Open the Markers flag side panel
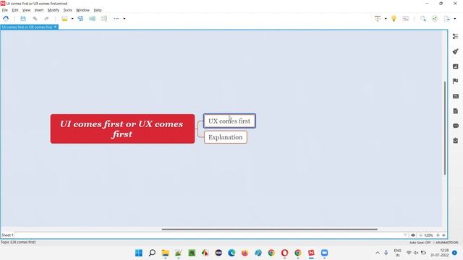The width and height of the screenshot is (463, 260). pos(456,81)
